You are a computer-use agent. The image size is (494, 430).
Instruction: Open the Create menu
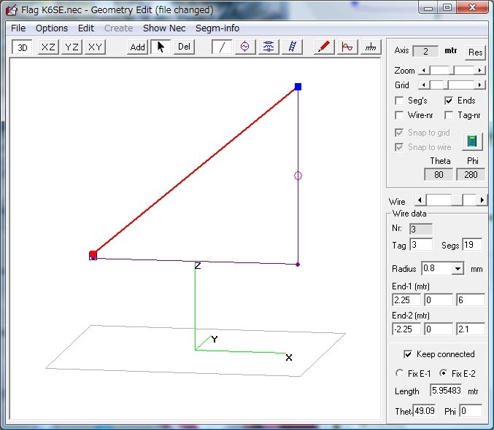click(118, 28)
